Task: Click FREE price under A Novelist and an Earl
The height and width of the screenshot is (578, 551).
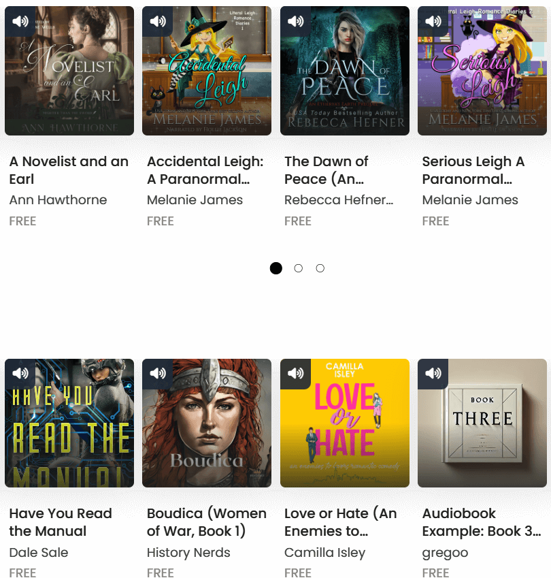Action: pos(23,221)
